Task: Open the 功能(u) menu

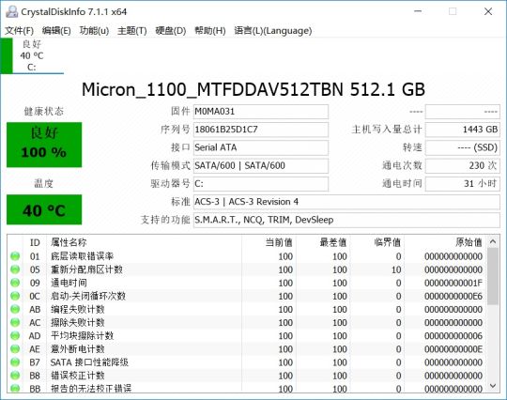Action: coord(94,31)
